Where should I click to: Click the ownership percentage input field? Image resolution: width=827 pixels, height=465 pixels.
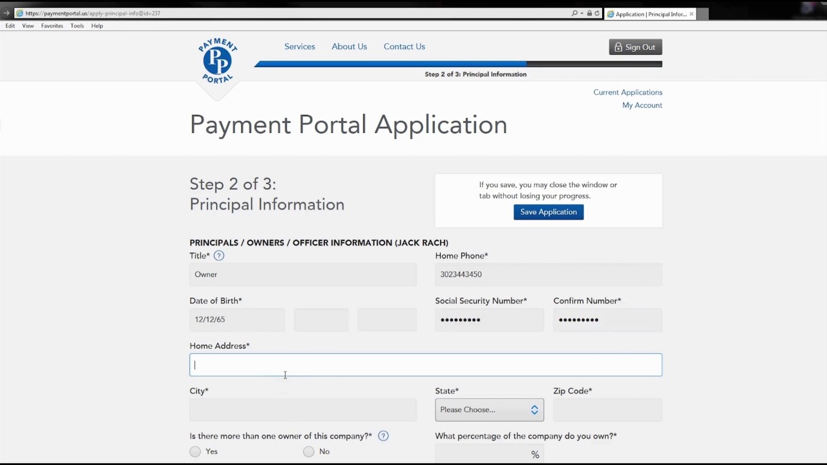pyautogui.click(x=489, y=453)
